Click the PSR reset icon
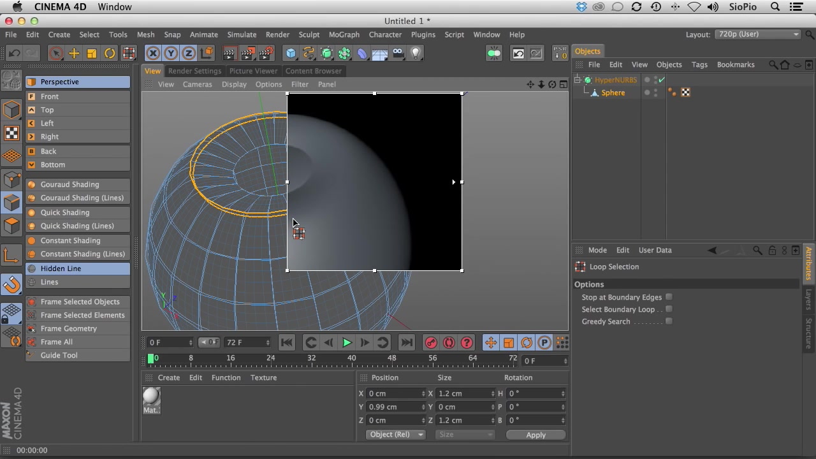Viewport: 816px width, 459px height. (560, 54)
